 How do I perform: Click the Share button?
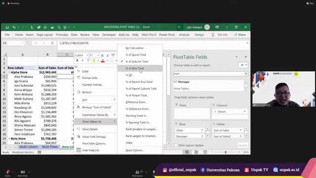[x=240, y=35]
